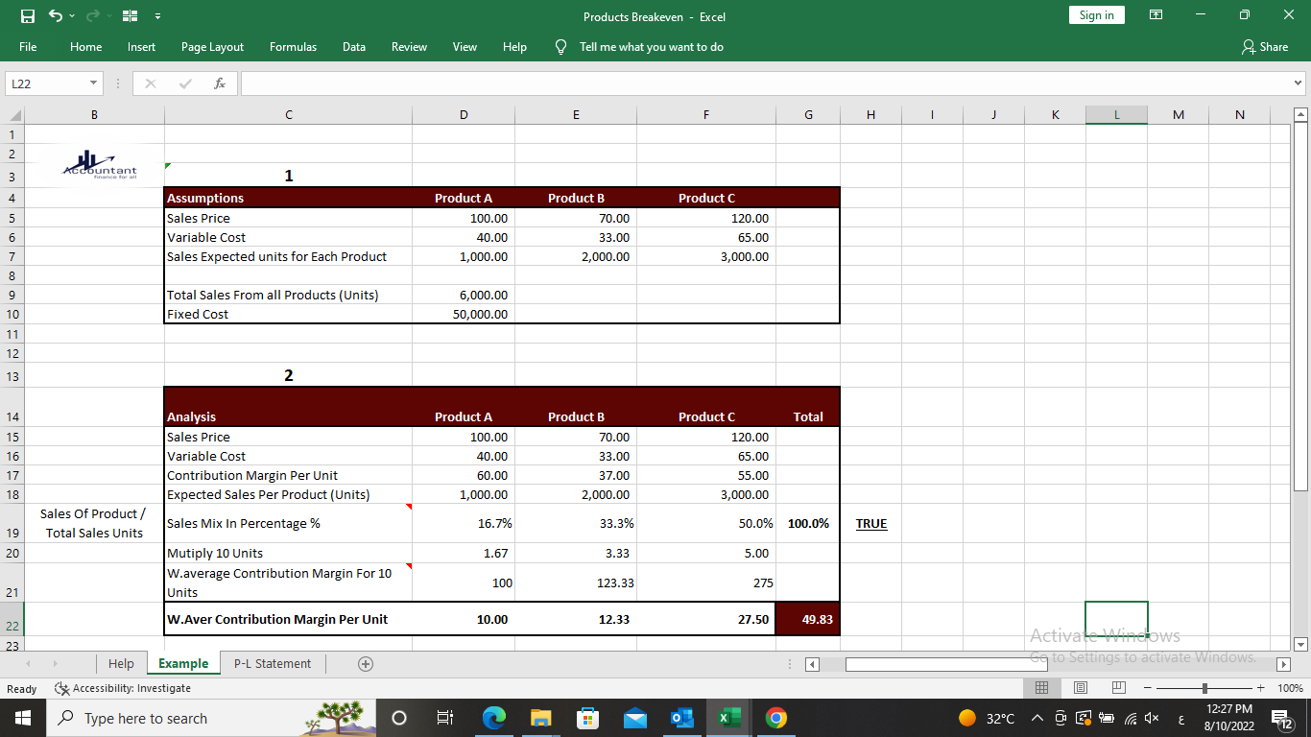Open the Data ribbon tab

point(353,46)
